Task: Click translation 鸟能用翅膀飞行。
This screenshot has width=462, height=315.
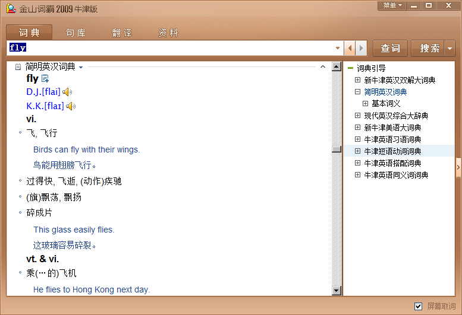Action: coord(65,165)
